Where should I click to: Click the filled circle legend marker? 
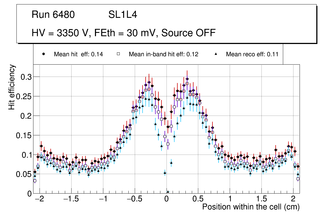click(43, 54)
